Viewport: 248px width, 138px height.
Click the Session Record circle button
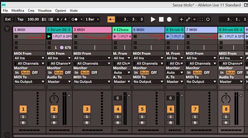click(x=208, y=19)
